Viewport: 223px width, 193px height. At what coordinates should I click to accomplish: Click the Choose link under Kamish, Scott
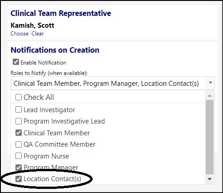[20, 34]
